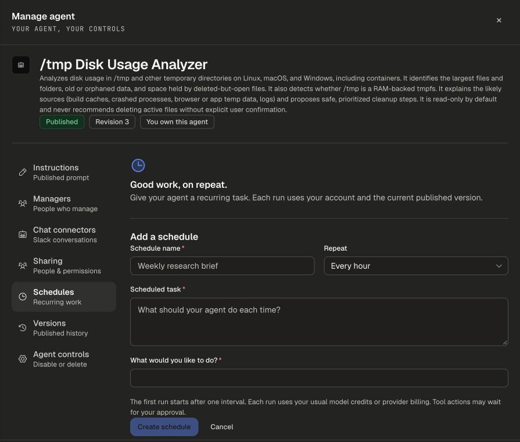This screenshot has width=520, height=442.
Task: Click the bot icon next to Chat connectors
Action: coord(23,234)
